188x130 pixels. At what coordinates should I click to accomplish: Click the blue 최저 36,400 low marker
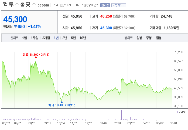click(61, 102)
